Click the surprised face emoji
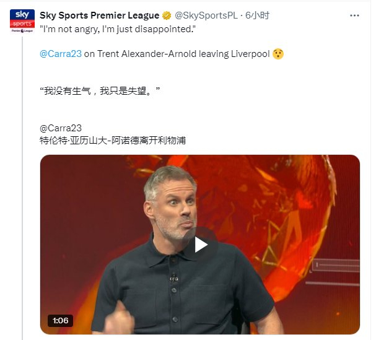The width and height of the screenshot is (376, 340). coord(278,54)
